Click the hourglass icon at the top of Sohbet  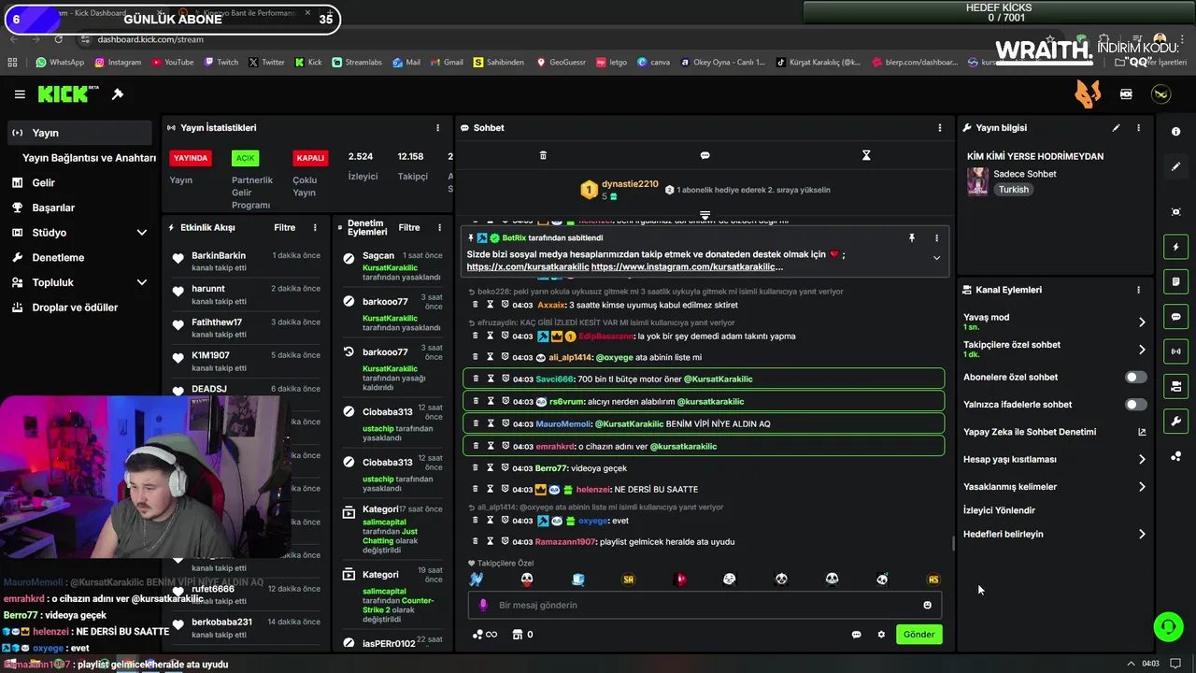pos(866,155)
